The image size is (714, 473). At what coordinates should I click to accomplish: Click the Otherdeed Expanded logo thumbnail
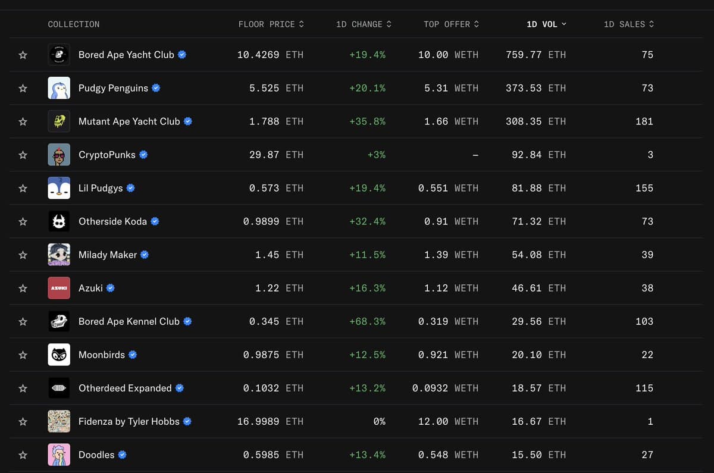59,388
